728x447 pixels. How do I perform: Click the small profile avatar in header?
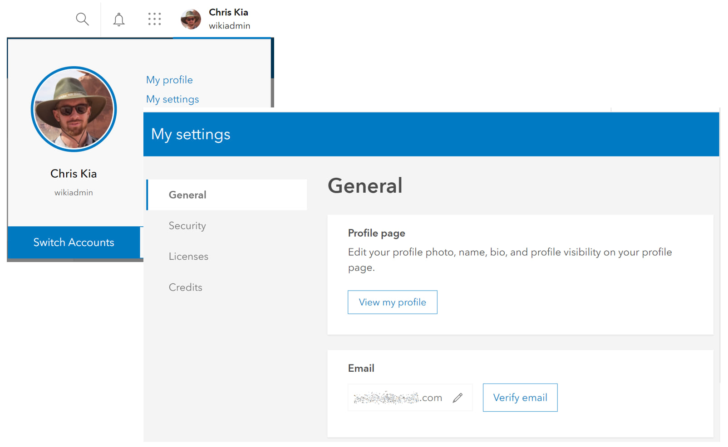191,19
